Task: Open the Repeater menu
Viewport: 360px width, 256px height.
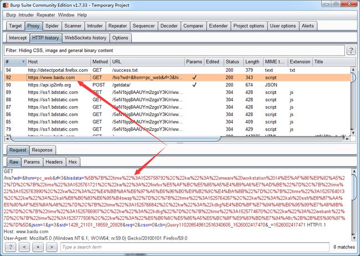Action: [x=45, y=15]
